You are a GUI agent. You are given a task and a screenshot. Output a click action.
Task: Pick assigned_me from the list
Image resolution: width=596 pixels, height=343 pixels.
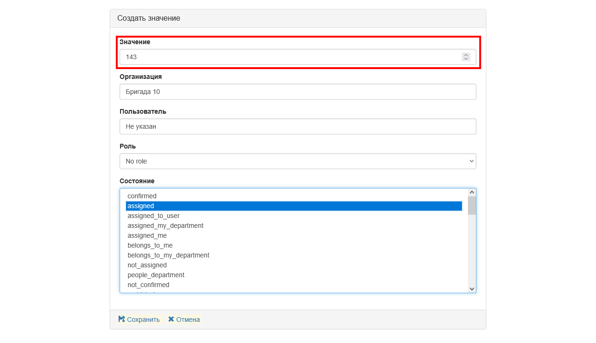pos(147,235)
